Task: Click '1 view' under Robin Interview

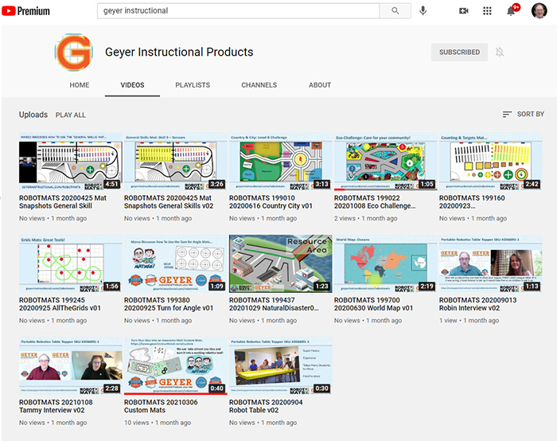Action: [448, 320]
